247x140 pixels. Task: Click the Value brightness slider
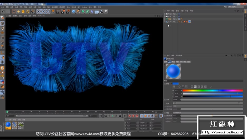[213, 96]
